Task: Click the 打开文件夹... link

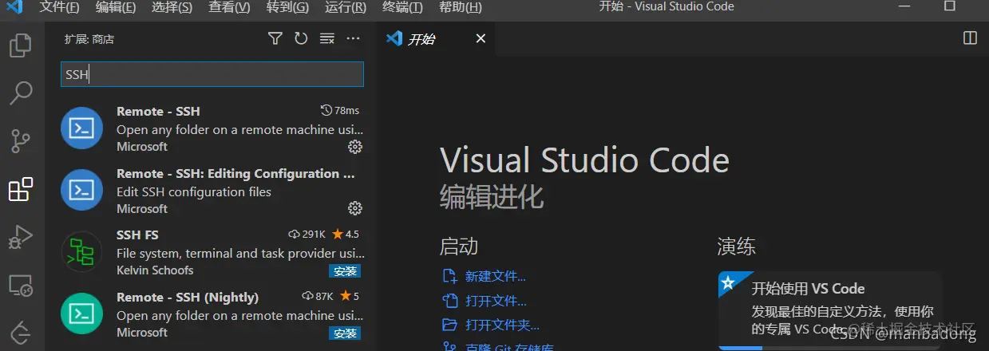Action: pos(503,325)
